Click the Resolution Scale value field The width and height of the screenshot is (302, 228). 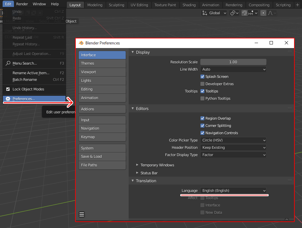[233, 62]
